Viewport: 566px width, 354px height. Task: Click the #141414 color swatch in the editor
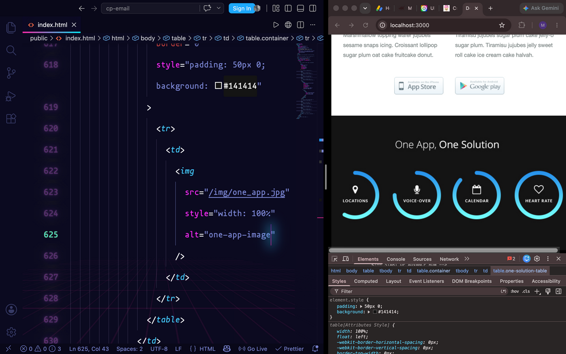point(218,85)
